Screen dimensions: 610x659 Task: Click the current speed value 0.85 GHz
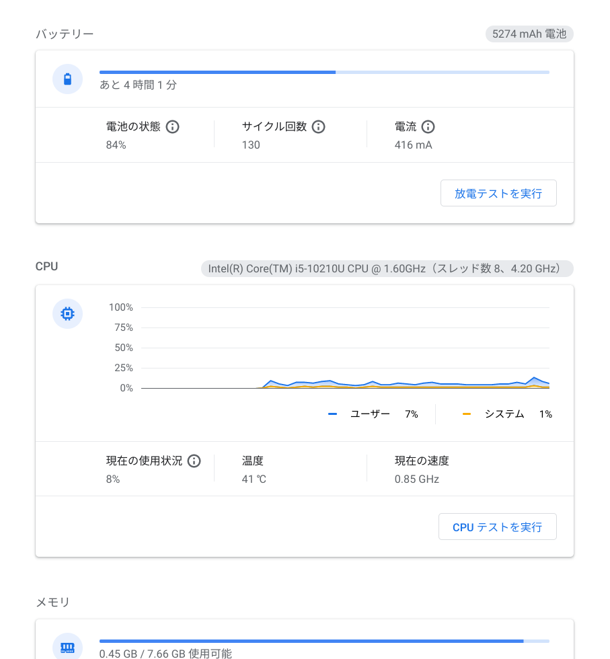coord(416,479)
